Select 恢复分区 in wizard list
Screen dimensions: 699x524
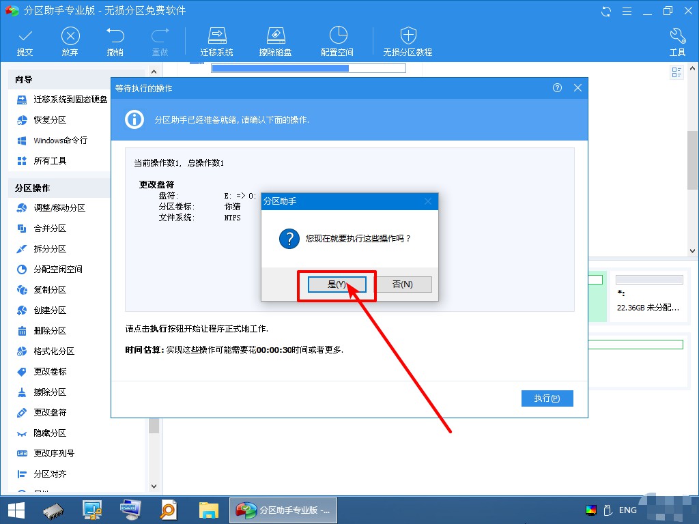tap(42, 120)
